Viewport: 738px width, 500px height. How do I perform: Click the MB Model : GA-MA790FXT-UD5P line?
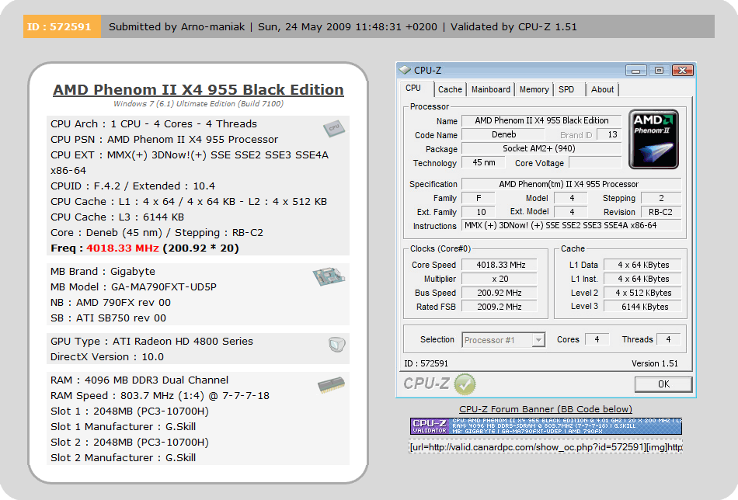tap(134, 287)
